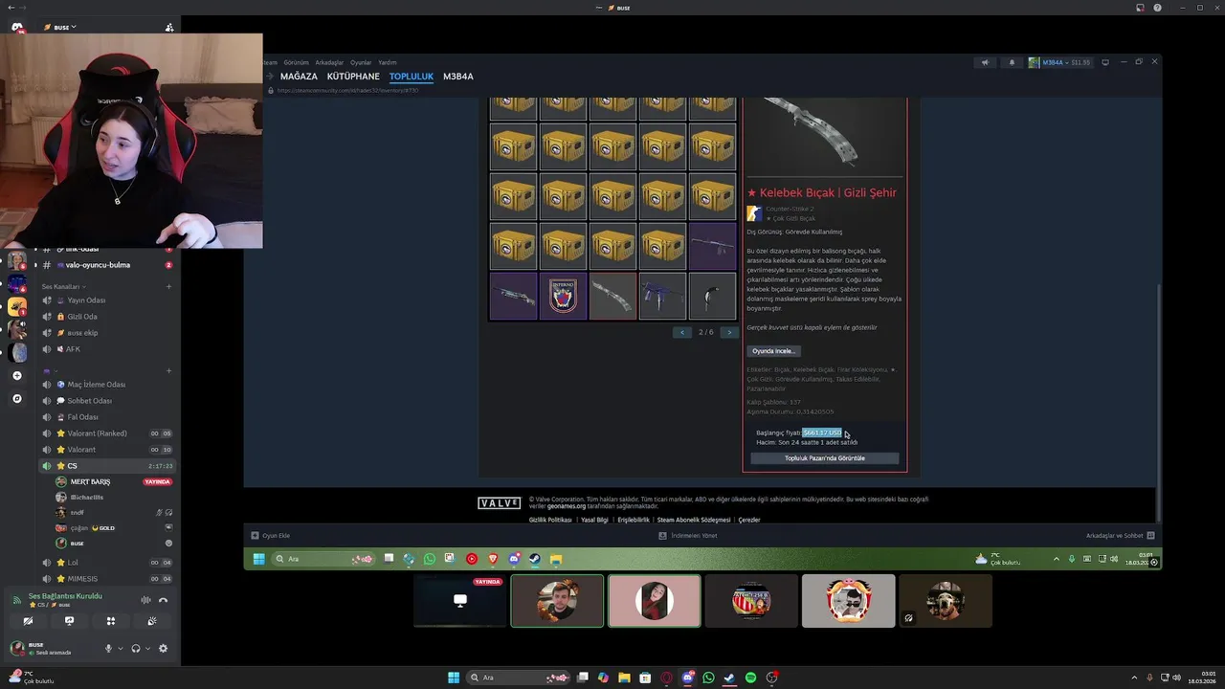Go to next inventory page arrow
Screen dimensions: 1225x689
729,332
